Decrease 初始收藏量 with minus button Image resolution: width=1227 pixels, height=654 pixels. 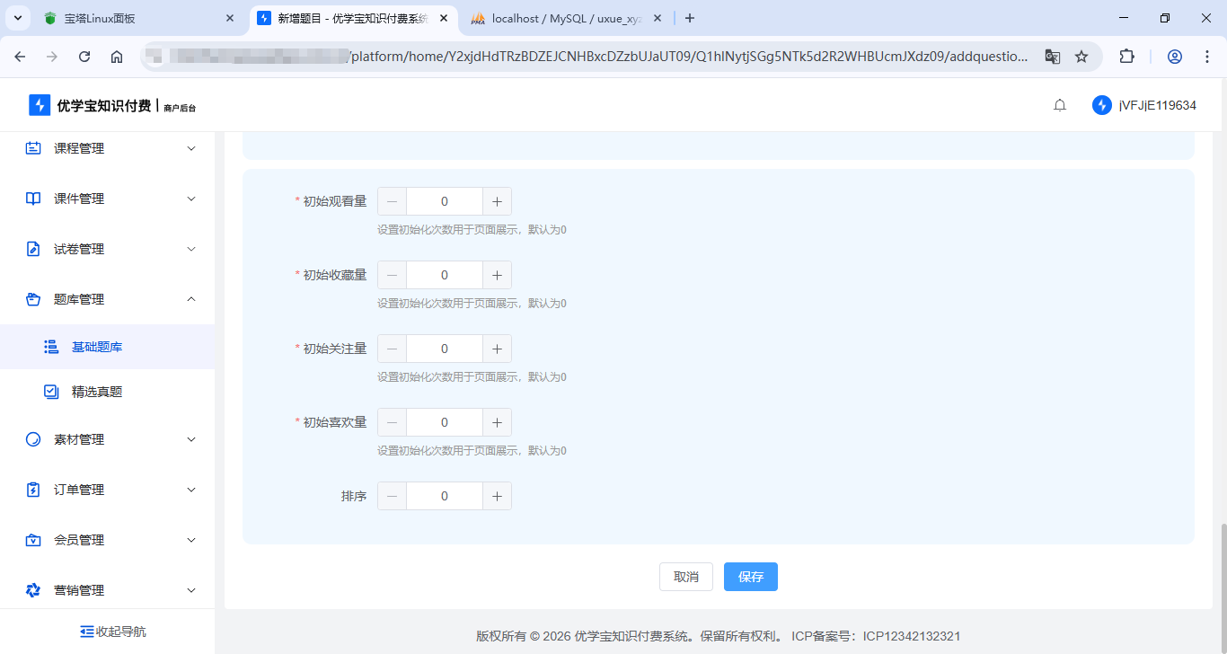pyautogui.click(x=392, y=275)
